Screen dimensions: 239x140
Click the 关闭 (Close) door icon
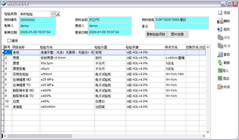220,87
